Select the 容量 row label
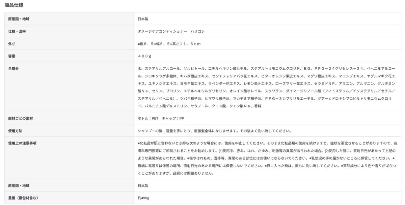The height and width of the screenshot is (205, 405). pos(12,56)
